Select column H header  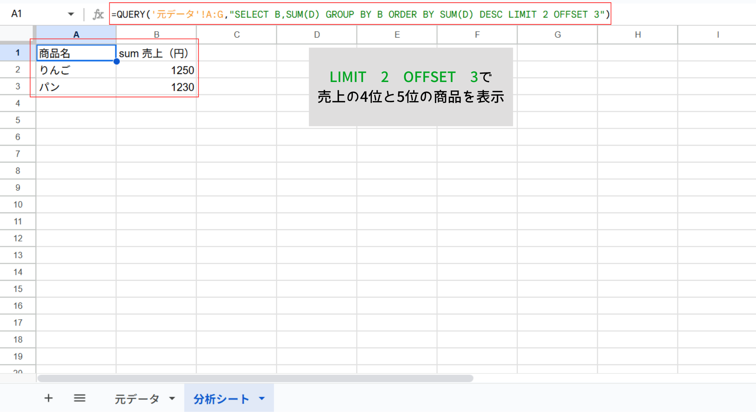638,35
